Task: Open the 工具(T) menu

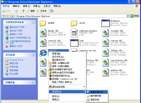Action: pyautogui.click(x=47, y=6)
